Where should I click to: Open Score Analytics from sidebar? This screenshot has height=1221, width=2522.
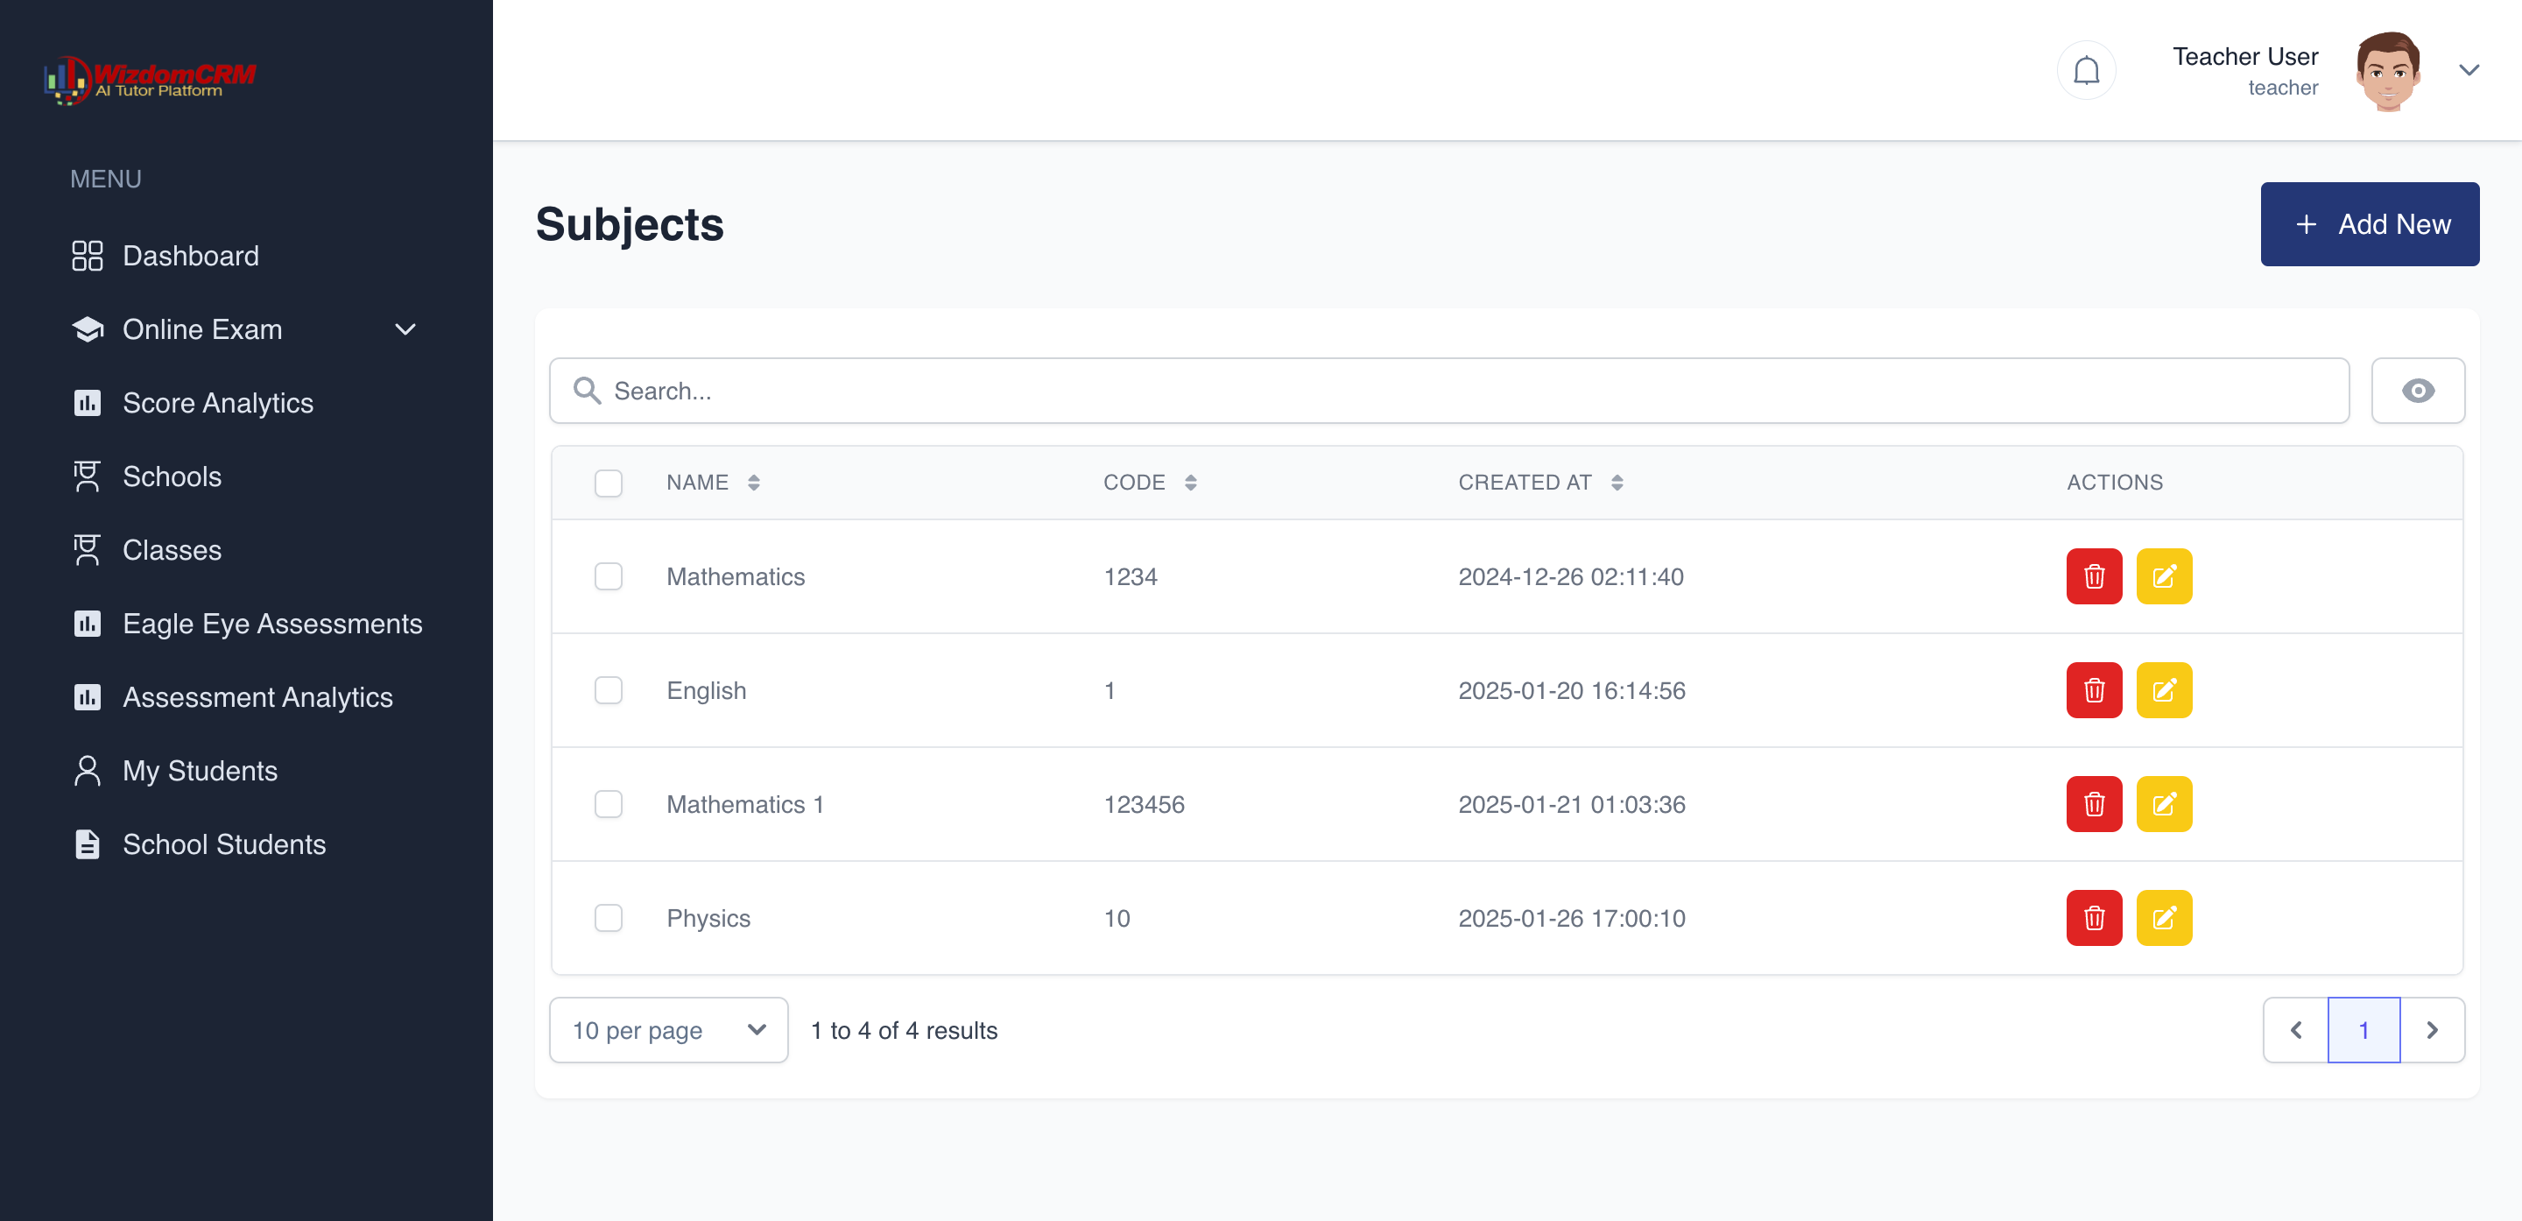point(217,404)
